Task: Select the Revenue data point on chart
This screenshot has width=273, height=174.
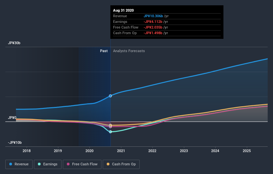Action: pyautogui.click(x=110, y=96)
